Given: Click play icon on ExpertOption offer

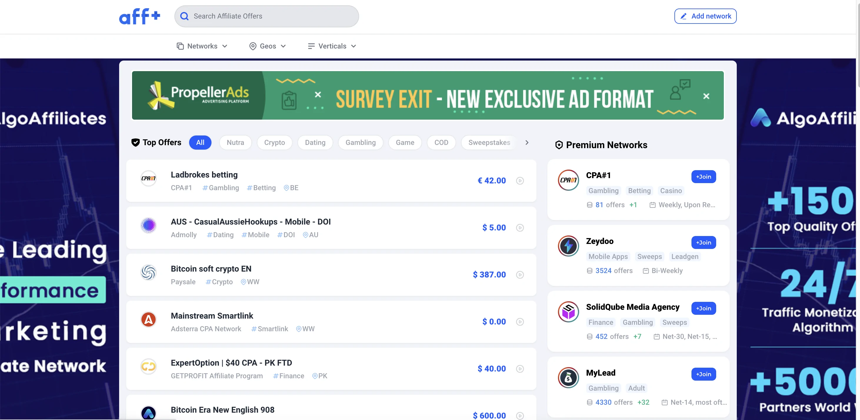Looking at the screenshot, I should [520, 369].
